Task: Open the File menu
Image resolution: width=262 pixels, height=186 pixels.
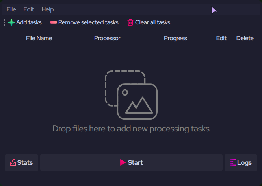Action: [11, 9]
